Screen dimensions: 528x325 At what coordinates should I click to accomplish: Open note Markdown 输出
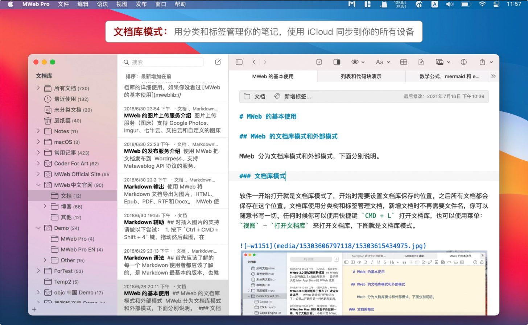tap(173, 191)
